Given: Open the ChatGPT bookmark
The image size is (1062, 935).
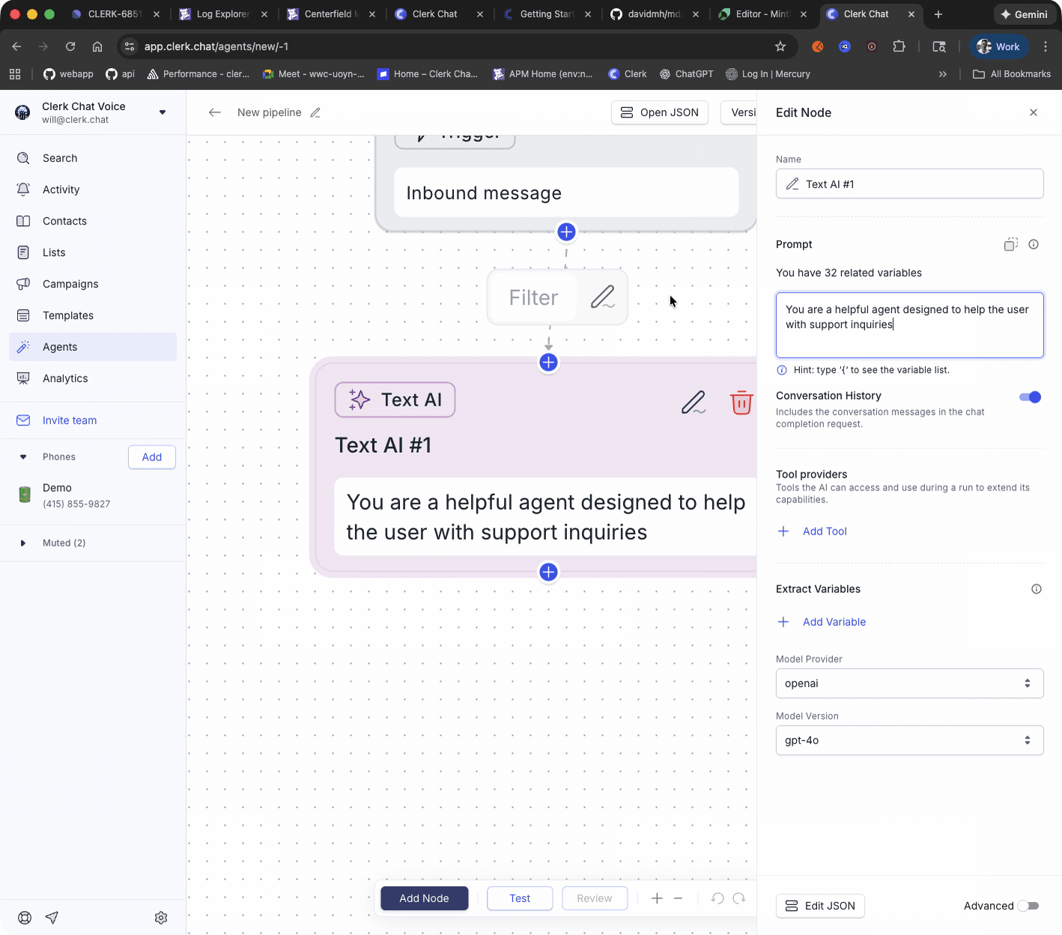Looking at the screenshot, I should click(686, 74).
